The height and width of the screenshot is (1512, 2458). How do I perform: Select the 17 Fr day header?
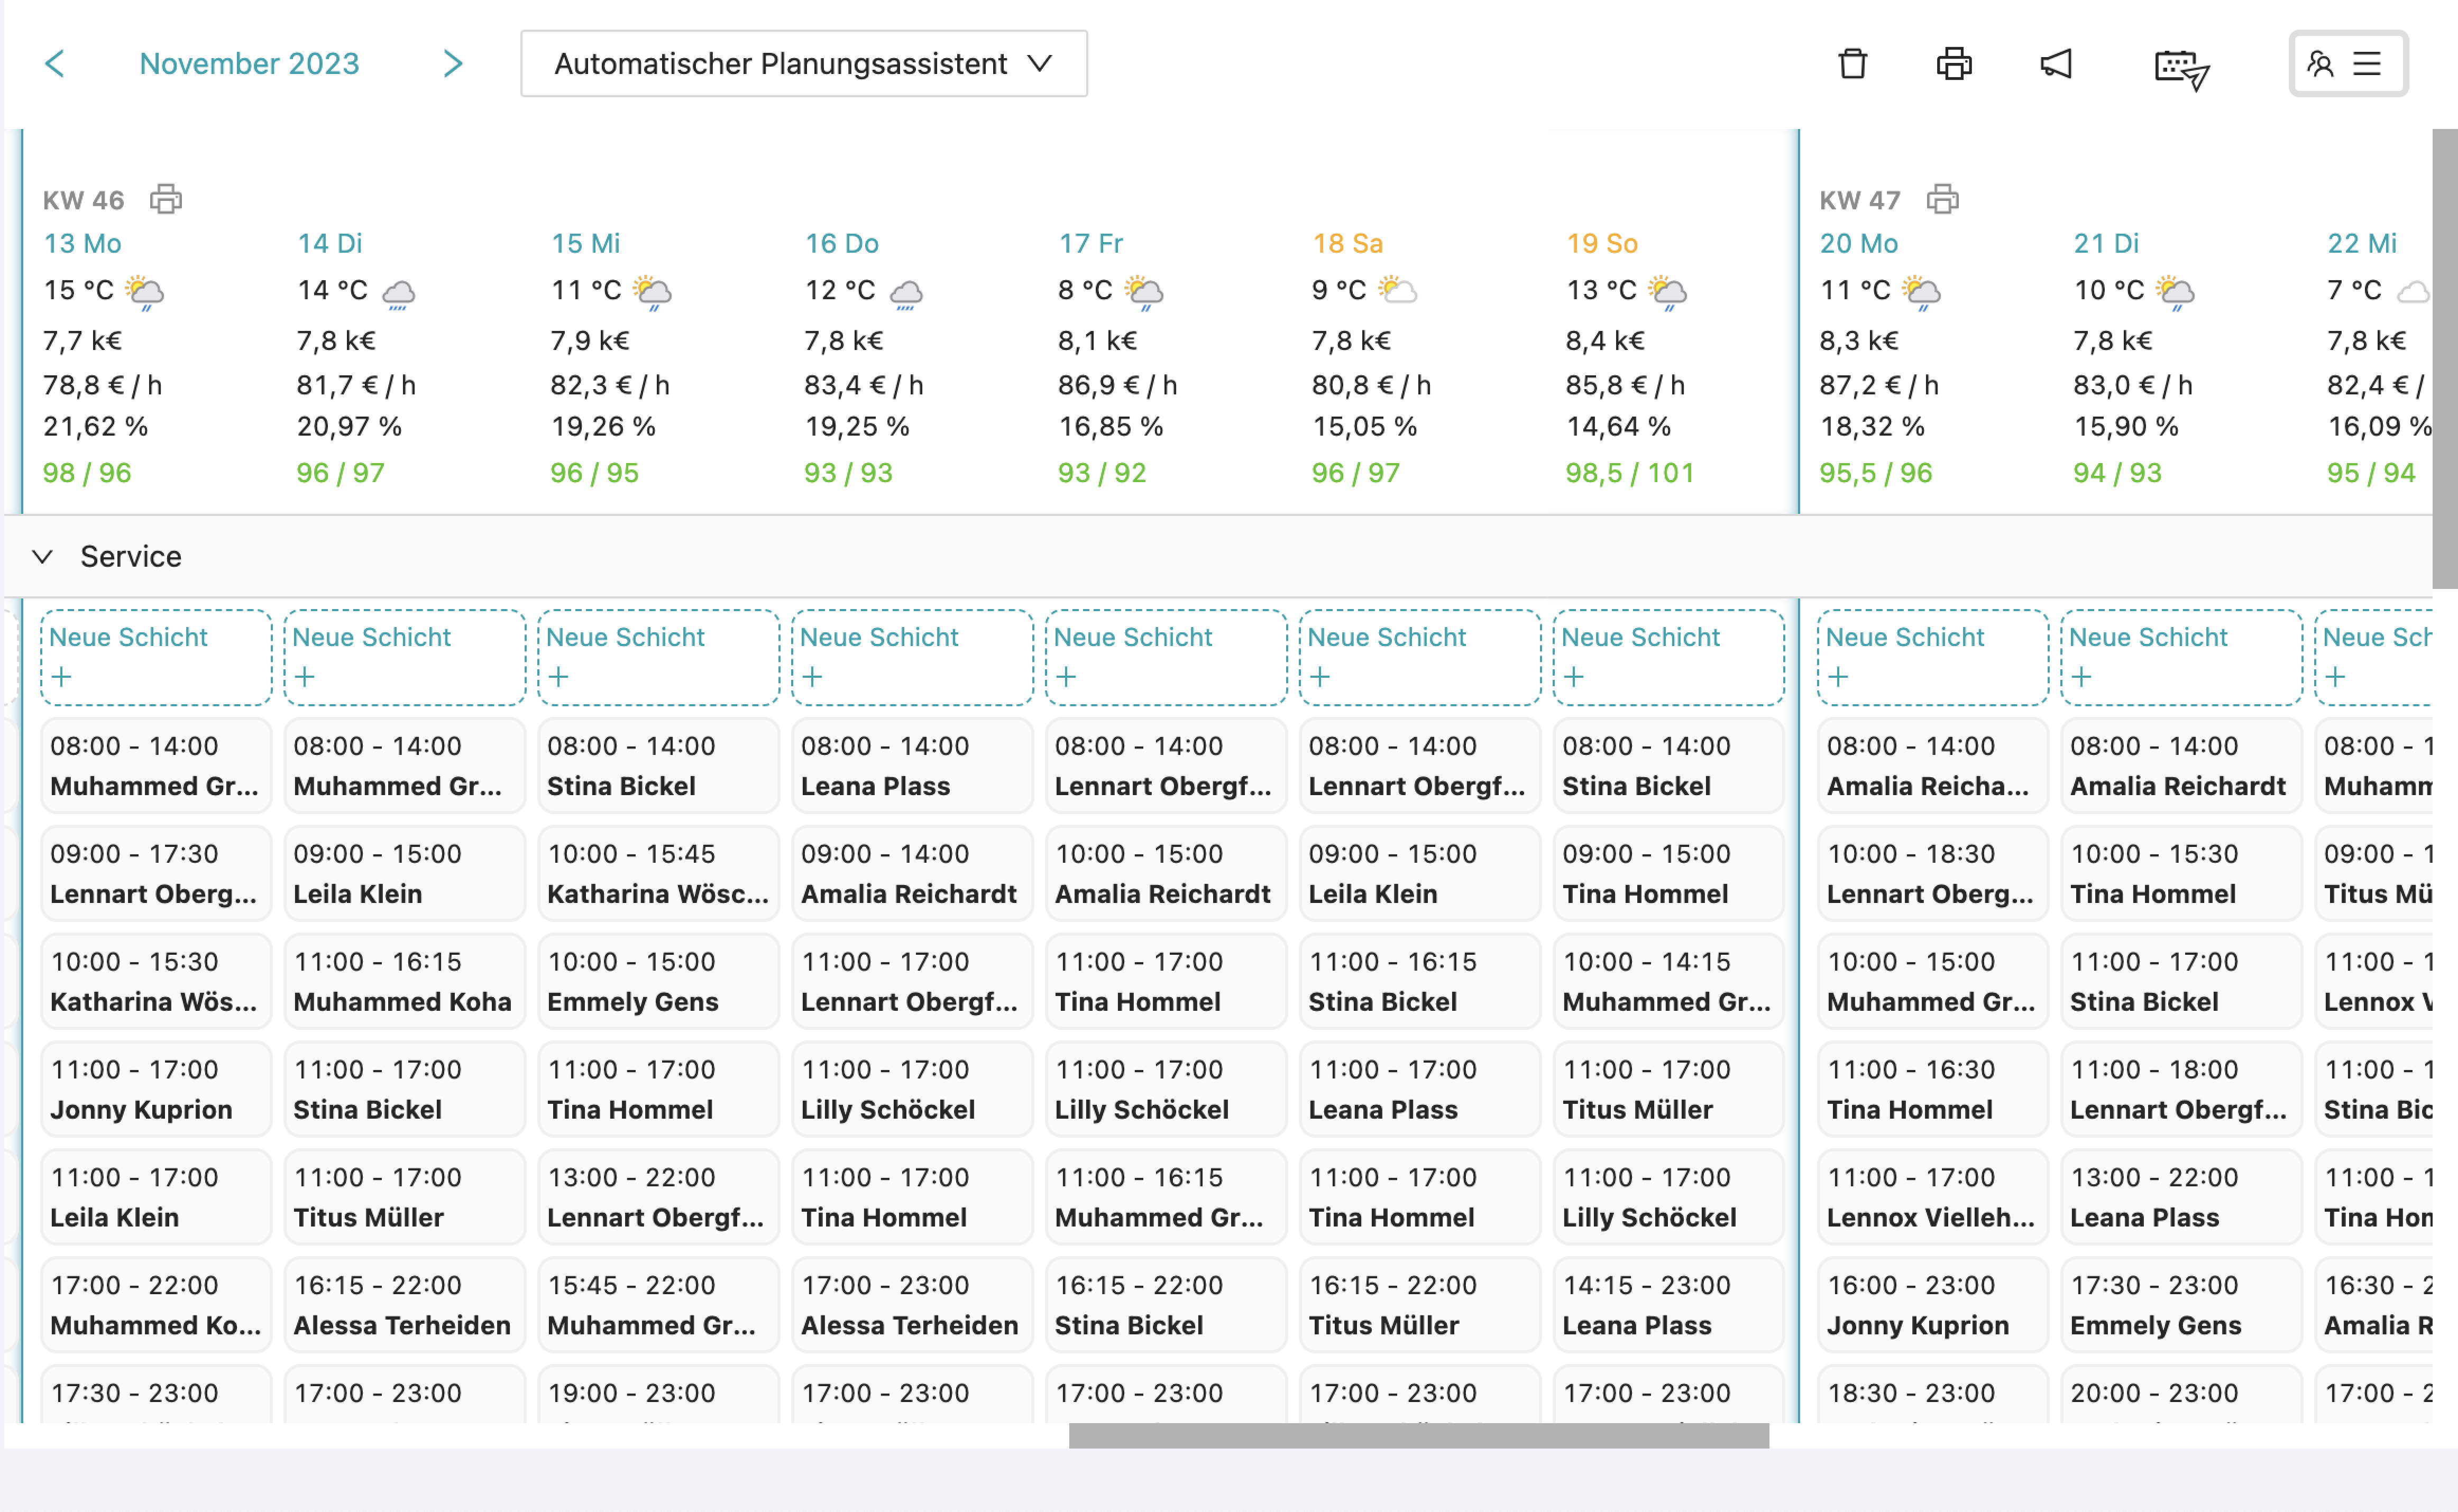tap(1090, 243)
